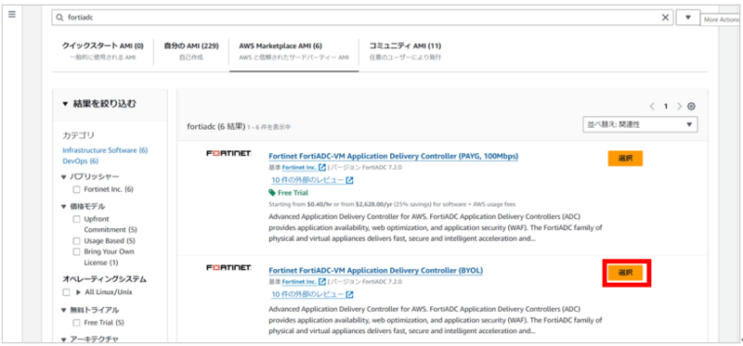Image resolution: width=743 pixels, height=346 pixels.
Task: Check the Upfront Commitment checkbox
Action: [x=76, y=219]
